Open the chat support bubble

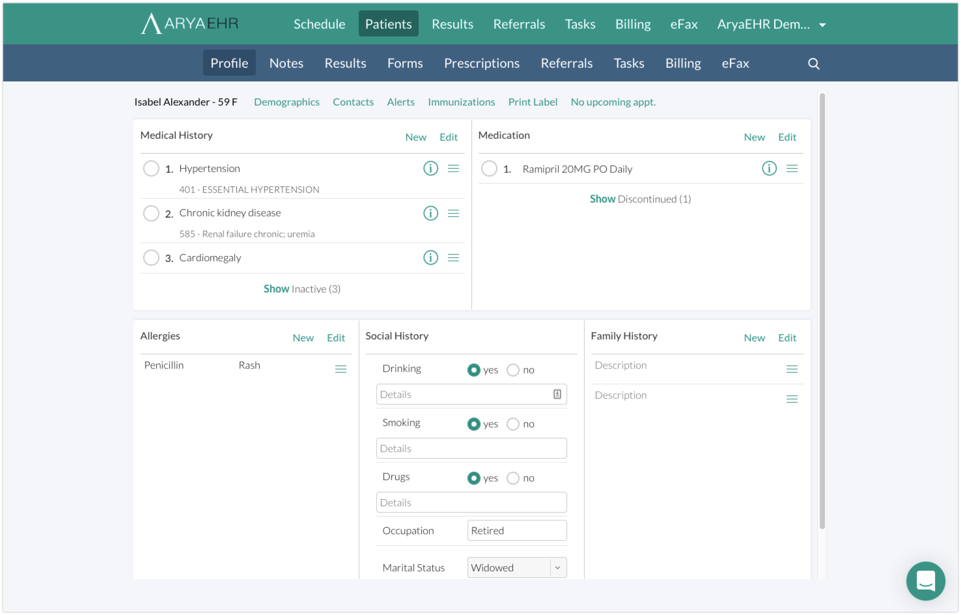pyautogui.click(x=925, y=581)
